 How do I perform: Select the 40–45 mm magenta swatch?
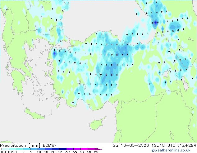[84, 149]
